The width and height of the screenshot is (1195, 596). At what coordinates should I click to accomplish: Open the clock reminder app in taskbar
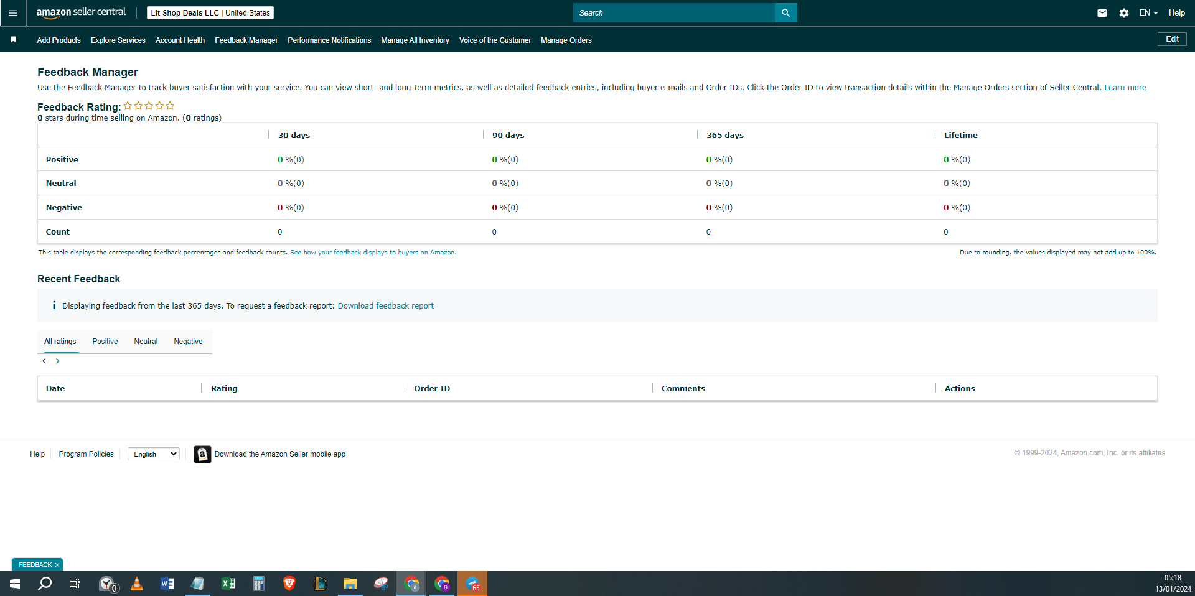(108, 584)
